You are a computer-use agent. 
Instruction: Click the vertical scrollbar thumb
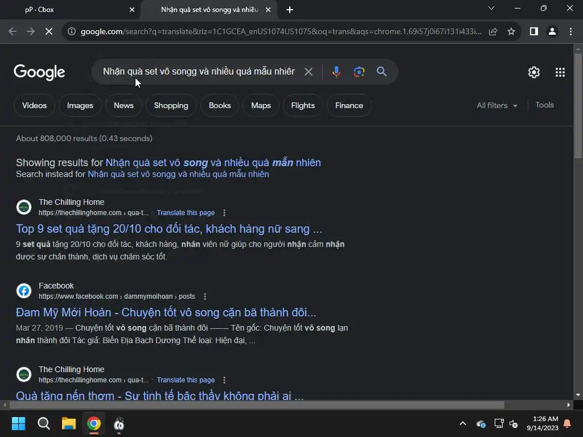coord(578,106)
